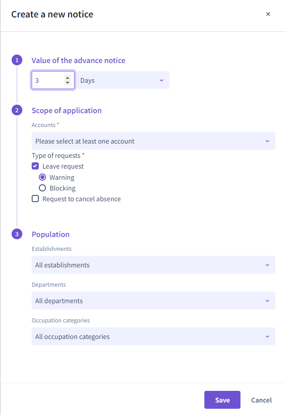
Task: Click the Cancel button
Action: click(261, 400)
